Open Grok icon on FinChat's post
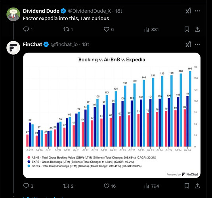212x198 pixels. [x=188, y=44]
